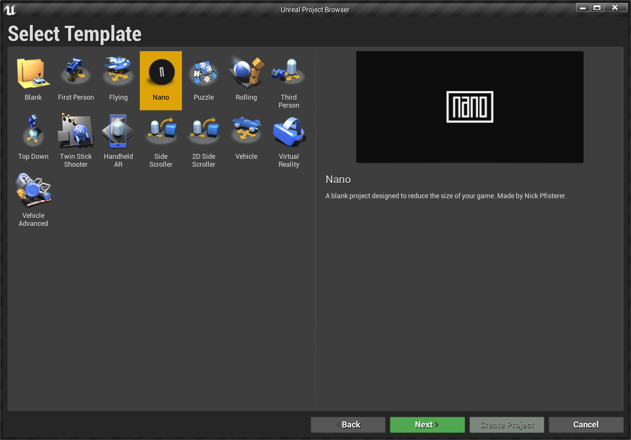This screenshot has width=631, height=440.
Task: Pick the Side Scroller template
Action: click(161, 140)
